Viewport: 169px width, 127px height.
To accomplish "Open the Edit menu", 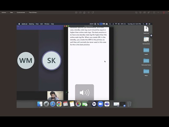I will [x=41, y=24].
